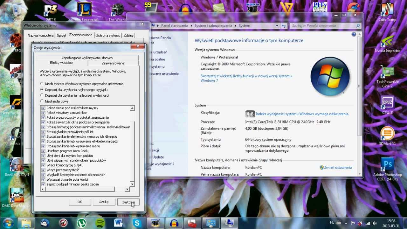Click the effects list scroll-right arrow

point(127,189)
